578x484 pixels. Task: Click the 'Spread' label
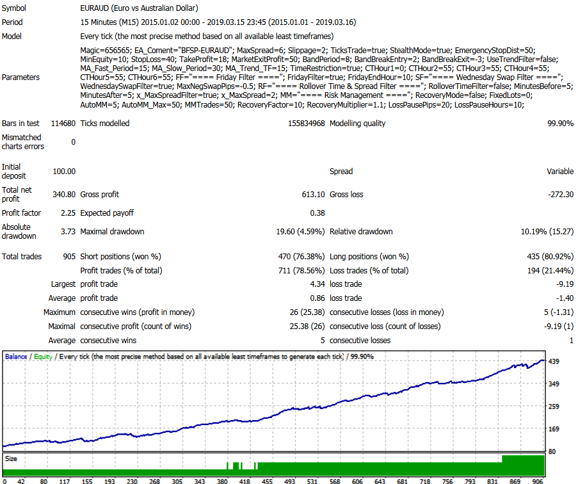tap(341, 172)
